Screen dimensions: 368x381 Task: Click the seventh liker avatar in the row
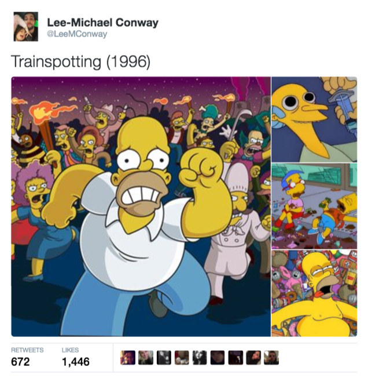pyautogui.click(x=235, y=358)
